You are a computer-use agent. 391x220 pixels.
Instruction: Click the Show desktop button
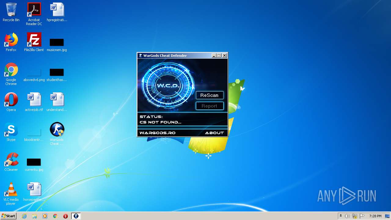[388, 216]
